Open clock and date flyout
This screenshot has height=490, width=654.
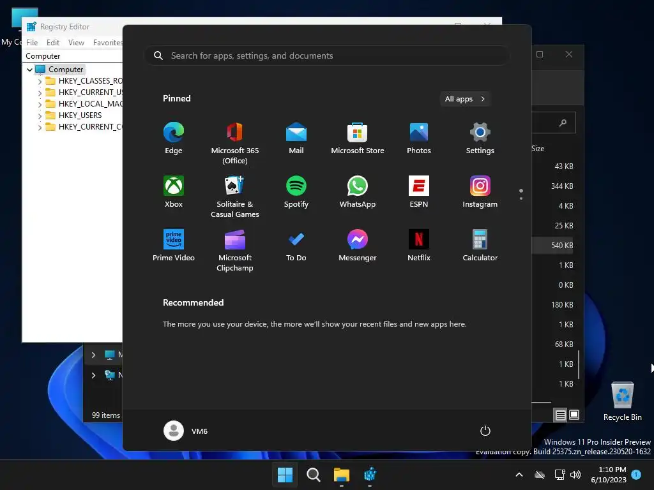609,475
